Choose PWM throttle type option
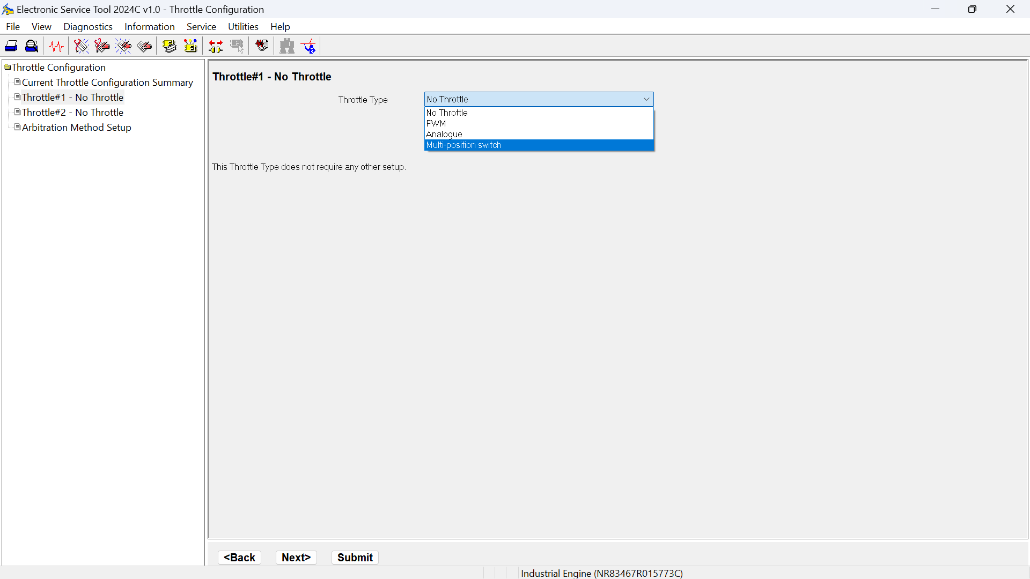The width and height of the screenshot is (1030, 579). coord(539,123)
